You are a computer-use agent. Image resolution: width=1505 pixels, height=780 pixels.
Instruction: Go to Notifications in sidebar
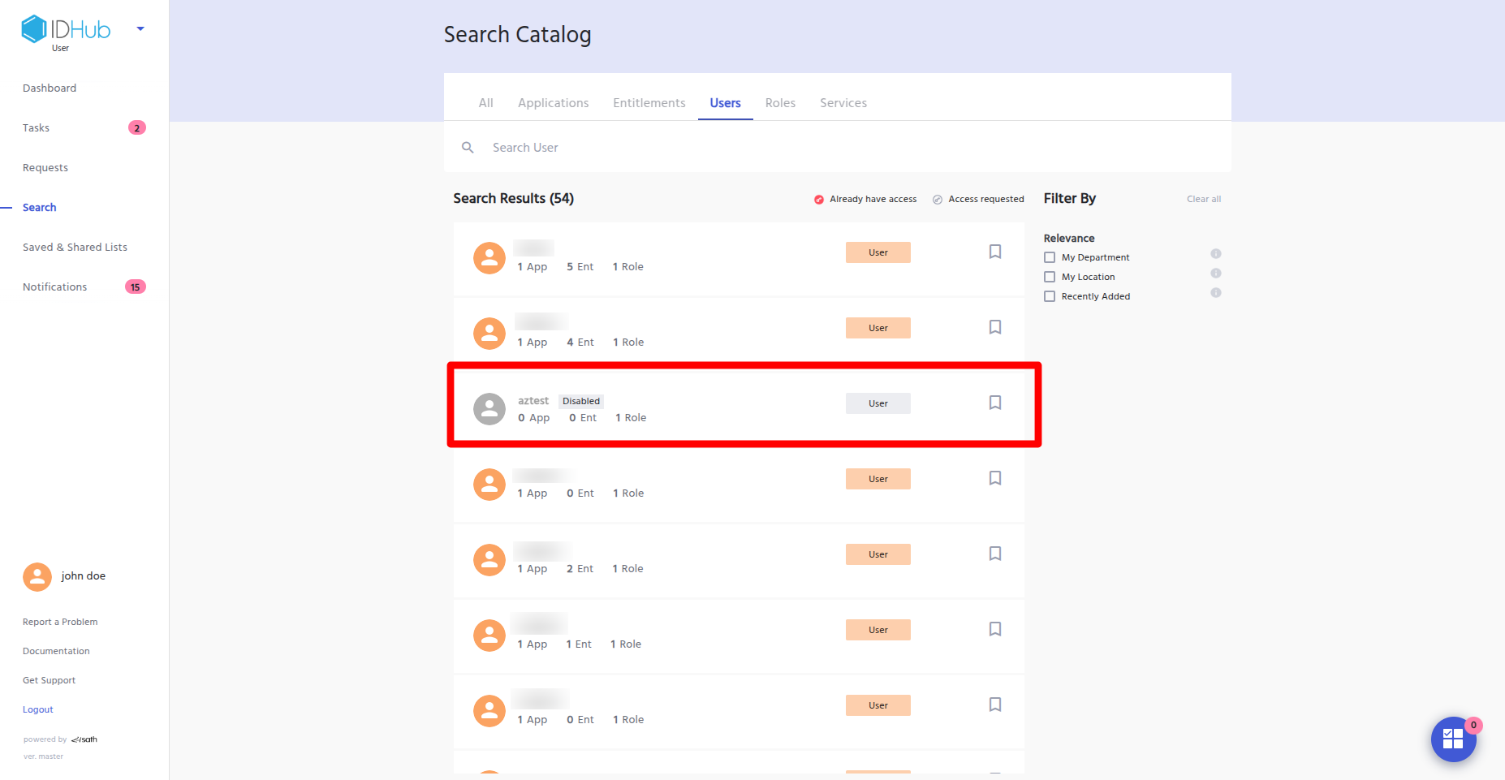[55, 287]
